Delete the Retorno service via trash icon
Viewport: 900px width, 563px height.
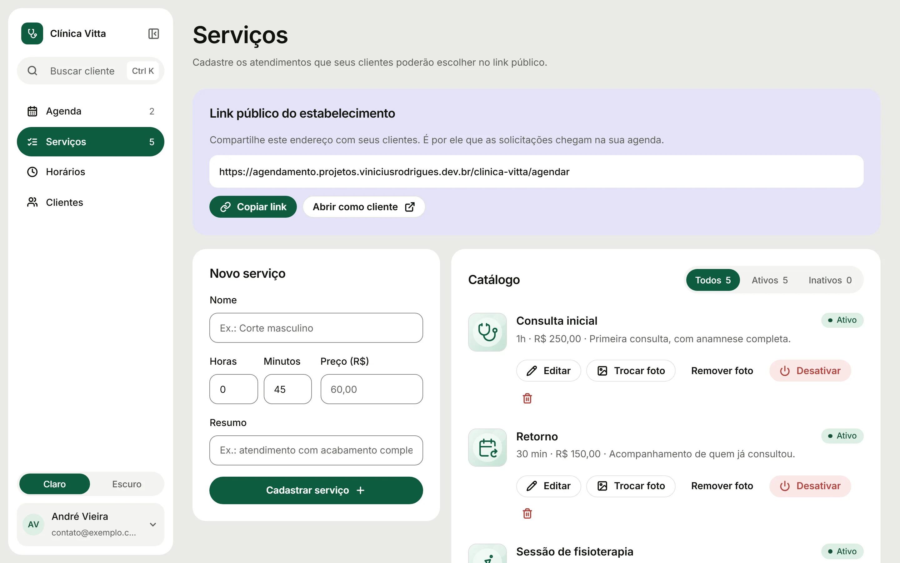click(527, 514)
